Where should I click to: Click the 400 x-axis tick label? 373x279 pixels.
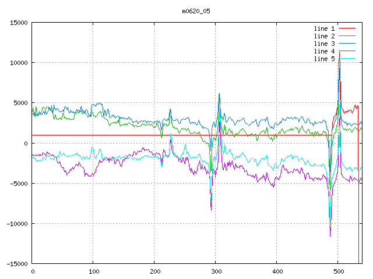tap(277, 271)
